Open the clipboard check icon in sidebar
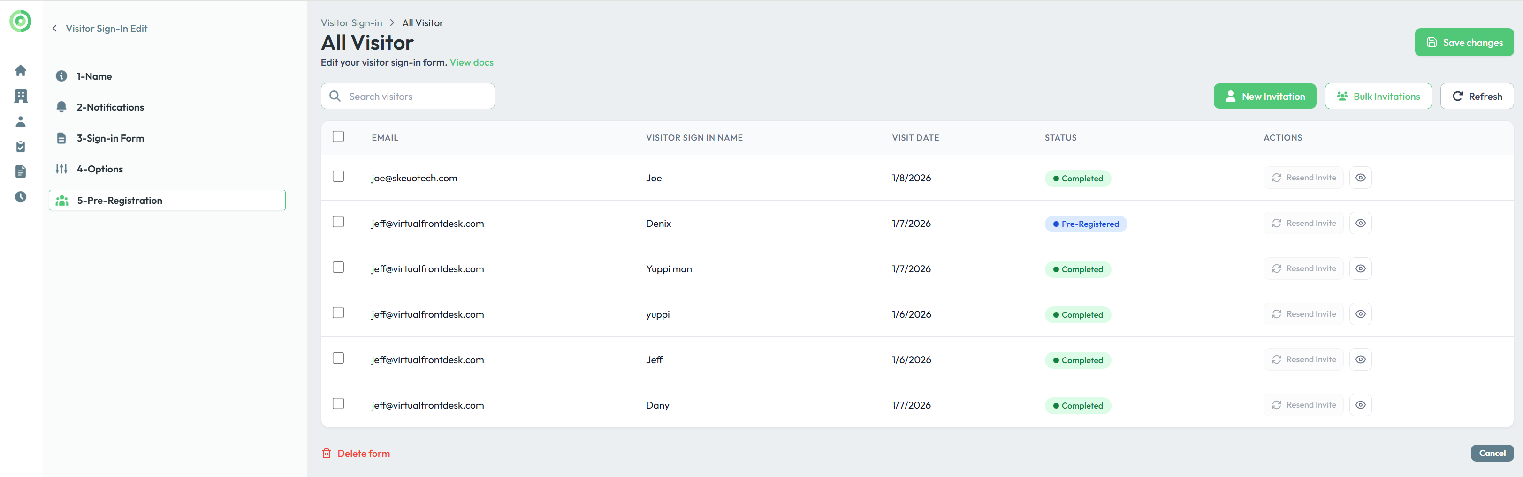Screen dimensions: 1523x477 tap(21, 146)
